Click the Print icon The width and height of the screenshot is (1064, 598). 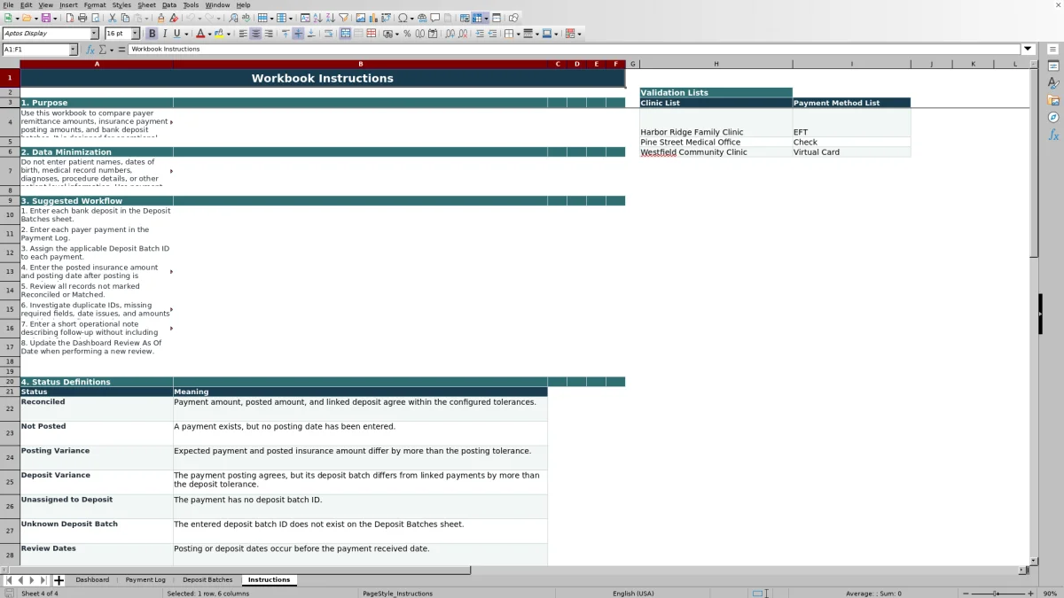[82, 18]
